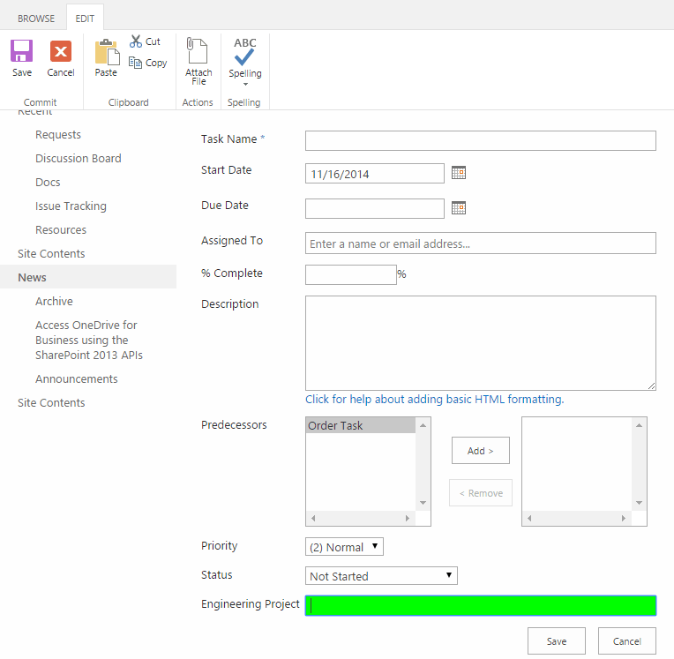Open the Priority dropdown
The height and width of the screenshot is (659, 674).
click(344, 546)
